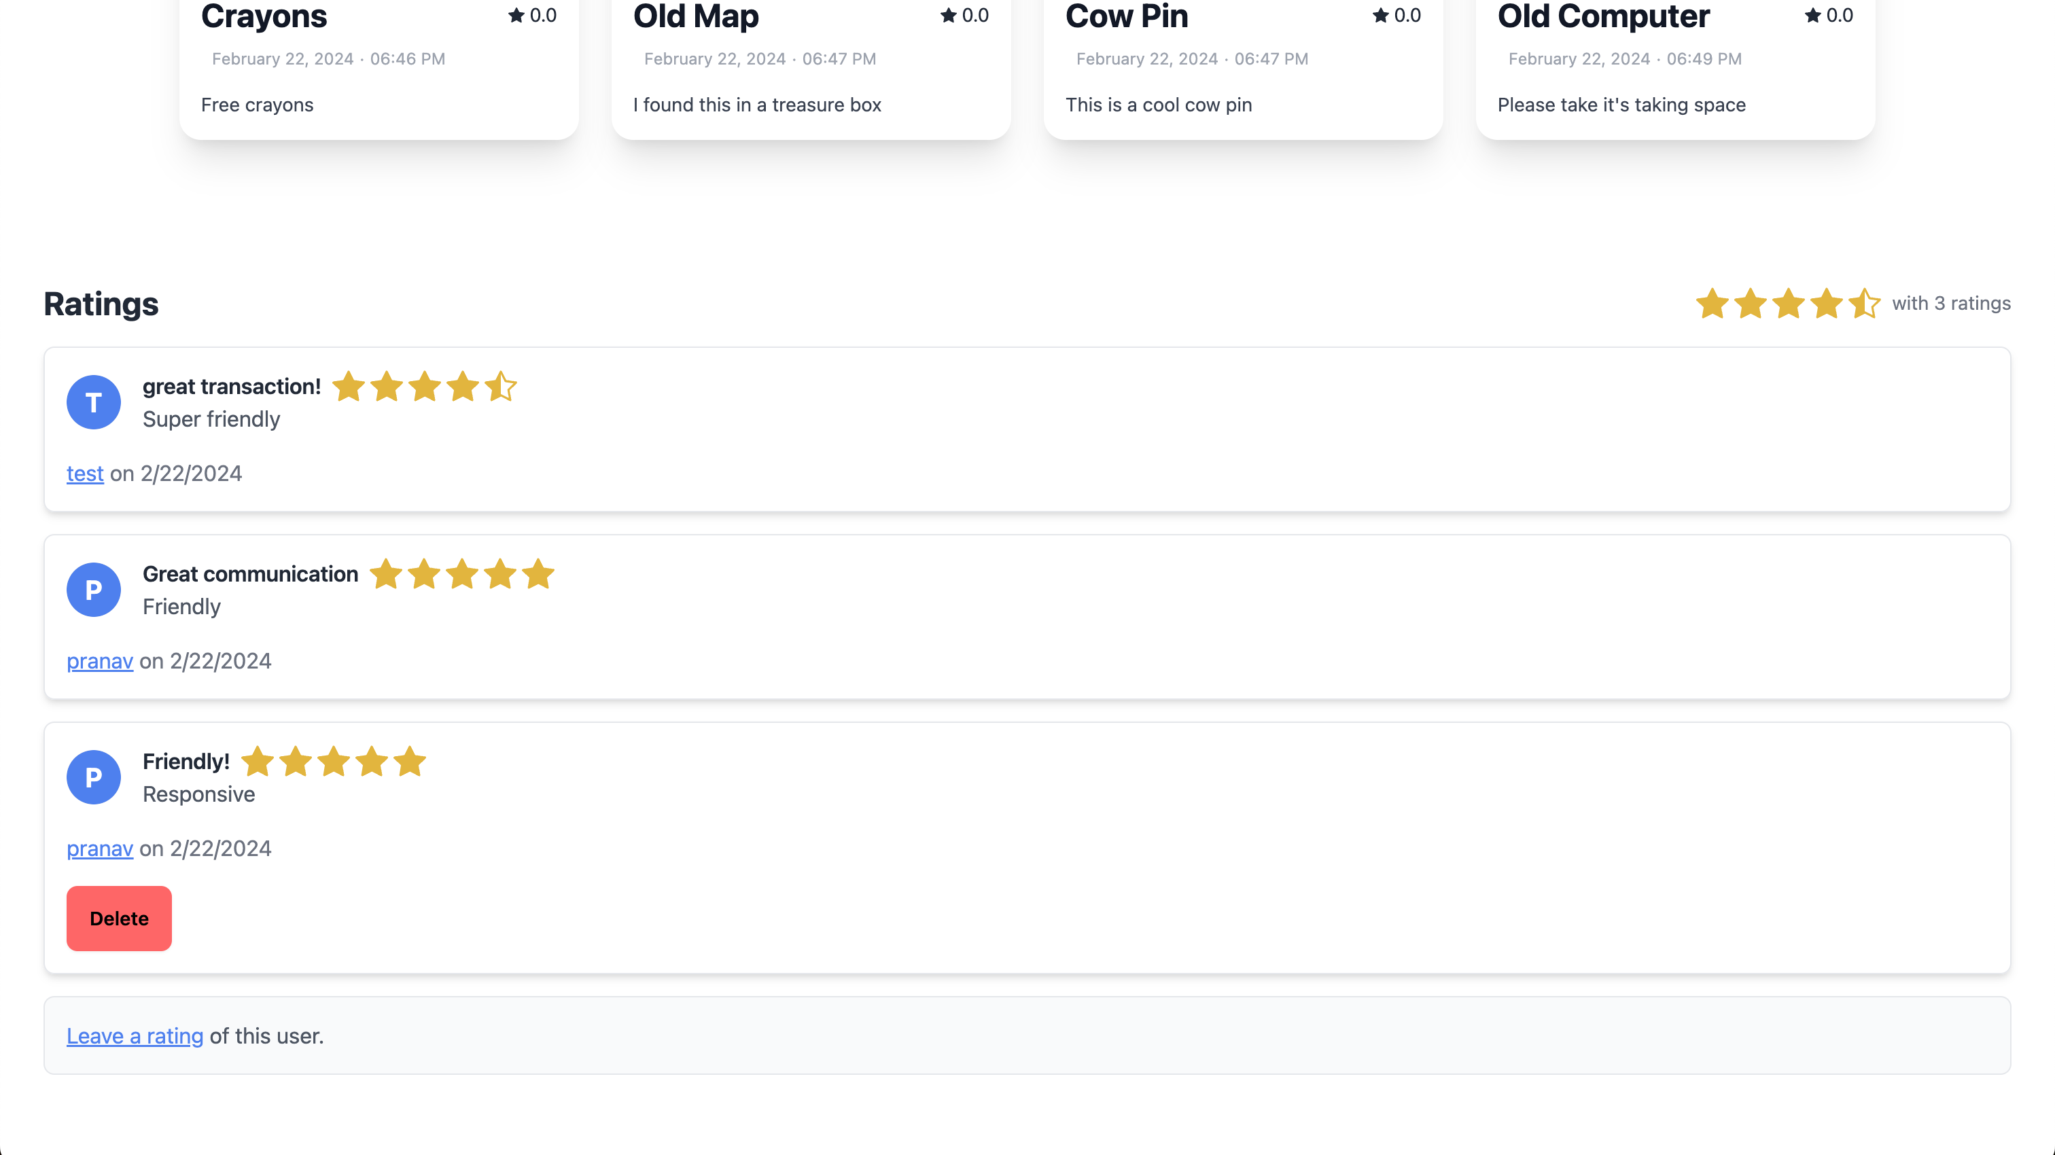
Task: Click the half star in overall ratings summary
Action: pos(1864,303)
